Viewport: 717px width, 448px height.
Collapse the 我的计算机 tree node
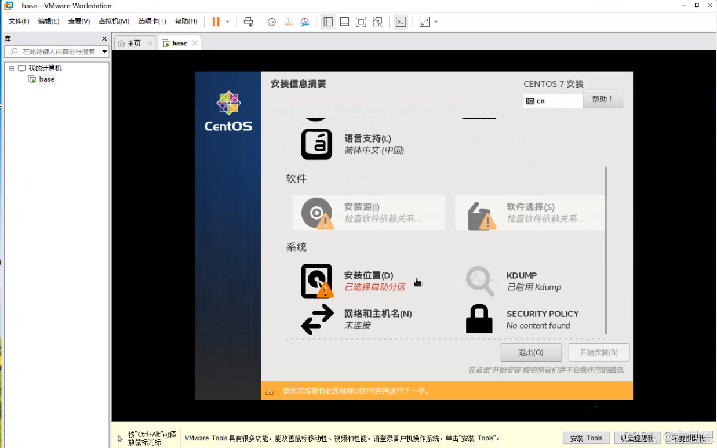coord(11,68)
